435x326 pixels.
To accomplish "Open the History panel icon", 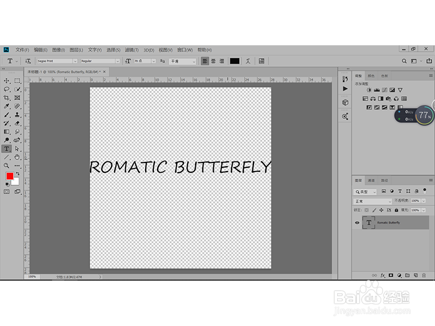I will (x=345, y=79).
